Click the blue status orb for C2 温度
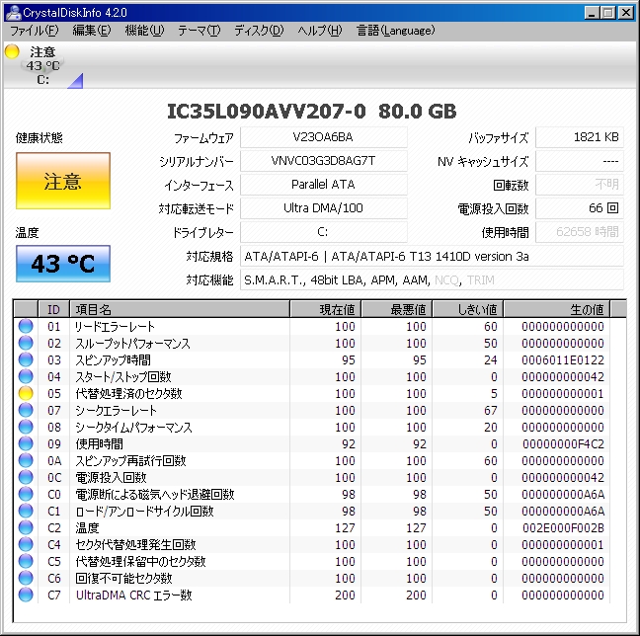The image size is (640, 636). [26, 527]
